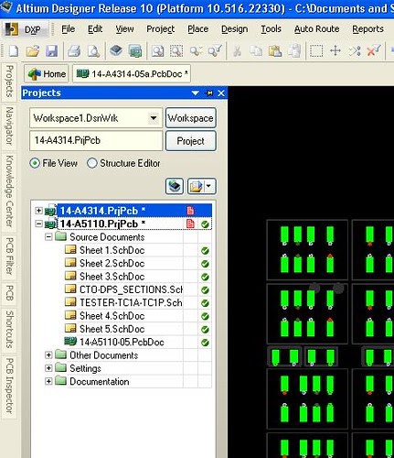Click the Select Inside Area icon
The width and height of the screenshot is (394, 458).
click(316, 51)
